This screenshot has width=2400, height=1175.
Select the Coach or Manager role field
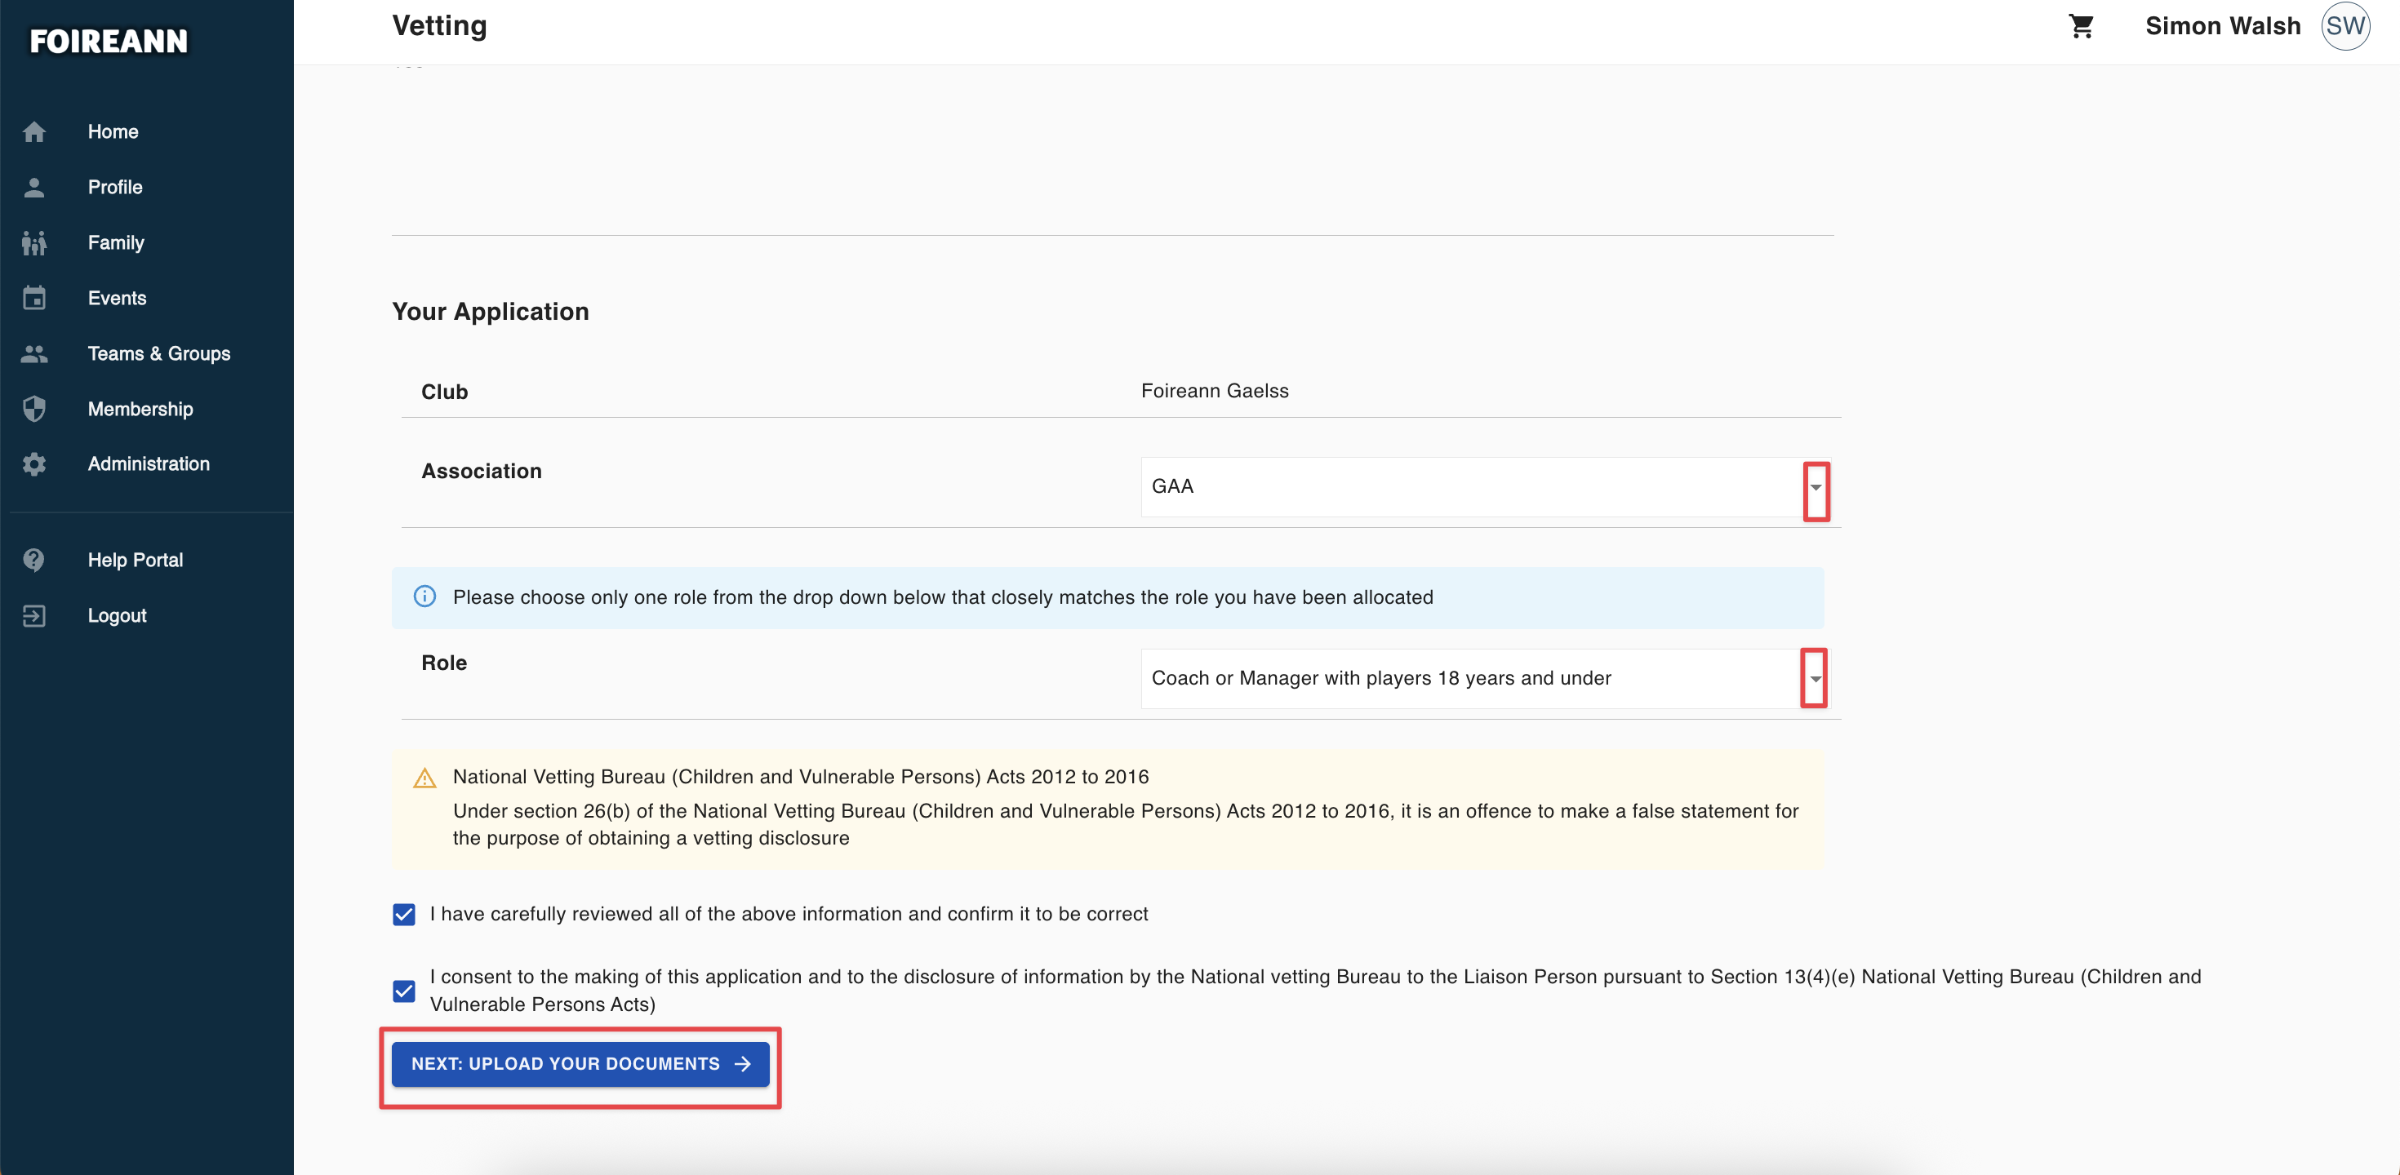pos(1485,679)
